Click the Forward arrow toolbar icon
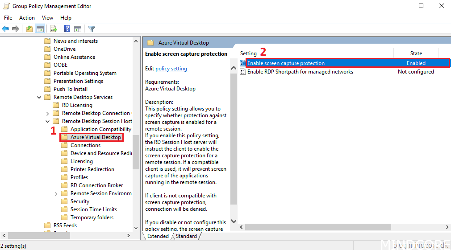Viewport: 451px width, 250px height. click(16, 29)
